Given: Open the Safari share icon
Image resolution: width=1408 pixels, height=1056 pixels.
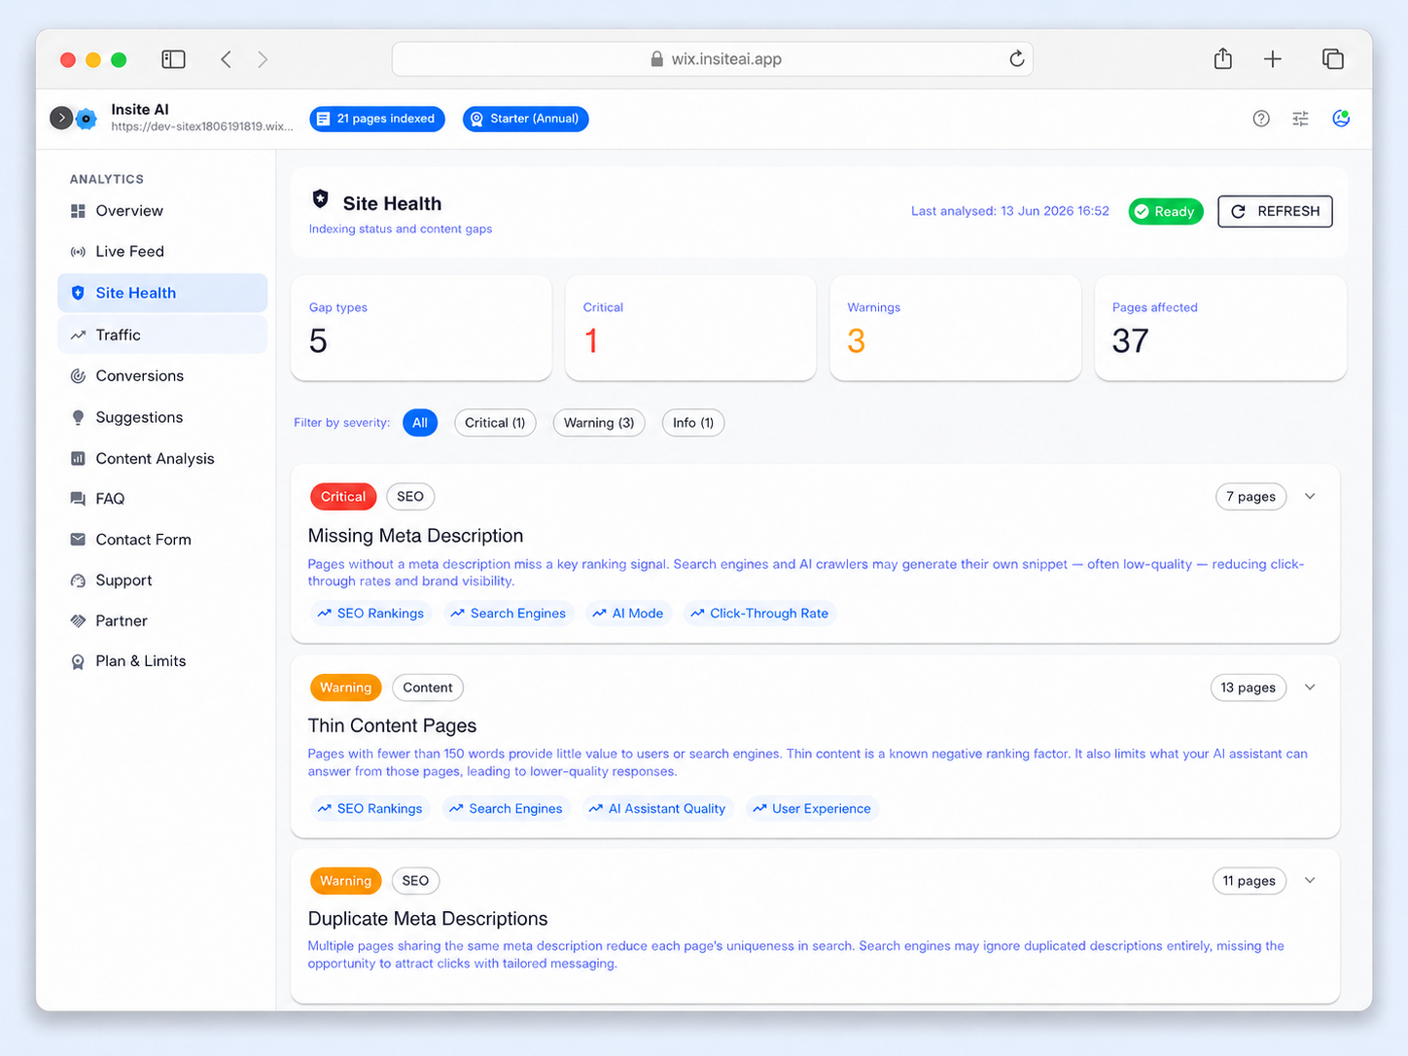Looking at the screenshot, I should click(1223, 58).
